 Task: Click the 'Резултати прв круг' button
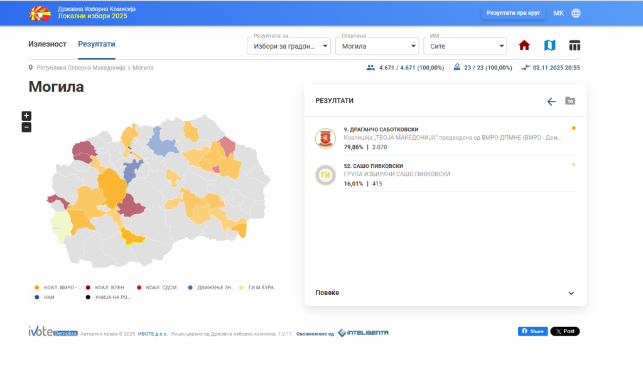click(513, 13)
